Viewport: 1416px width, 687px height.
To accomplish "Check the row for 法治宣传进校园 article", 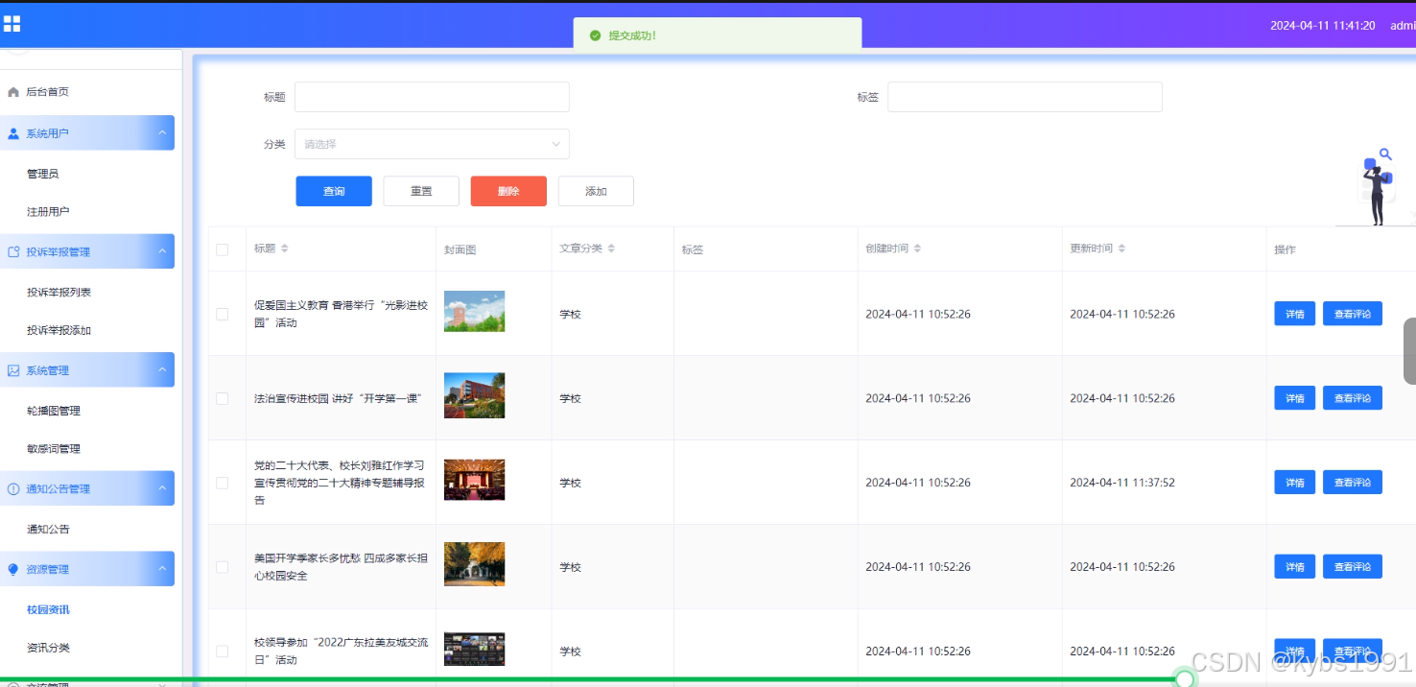I will (x=223, y=398).
